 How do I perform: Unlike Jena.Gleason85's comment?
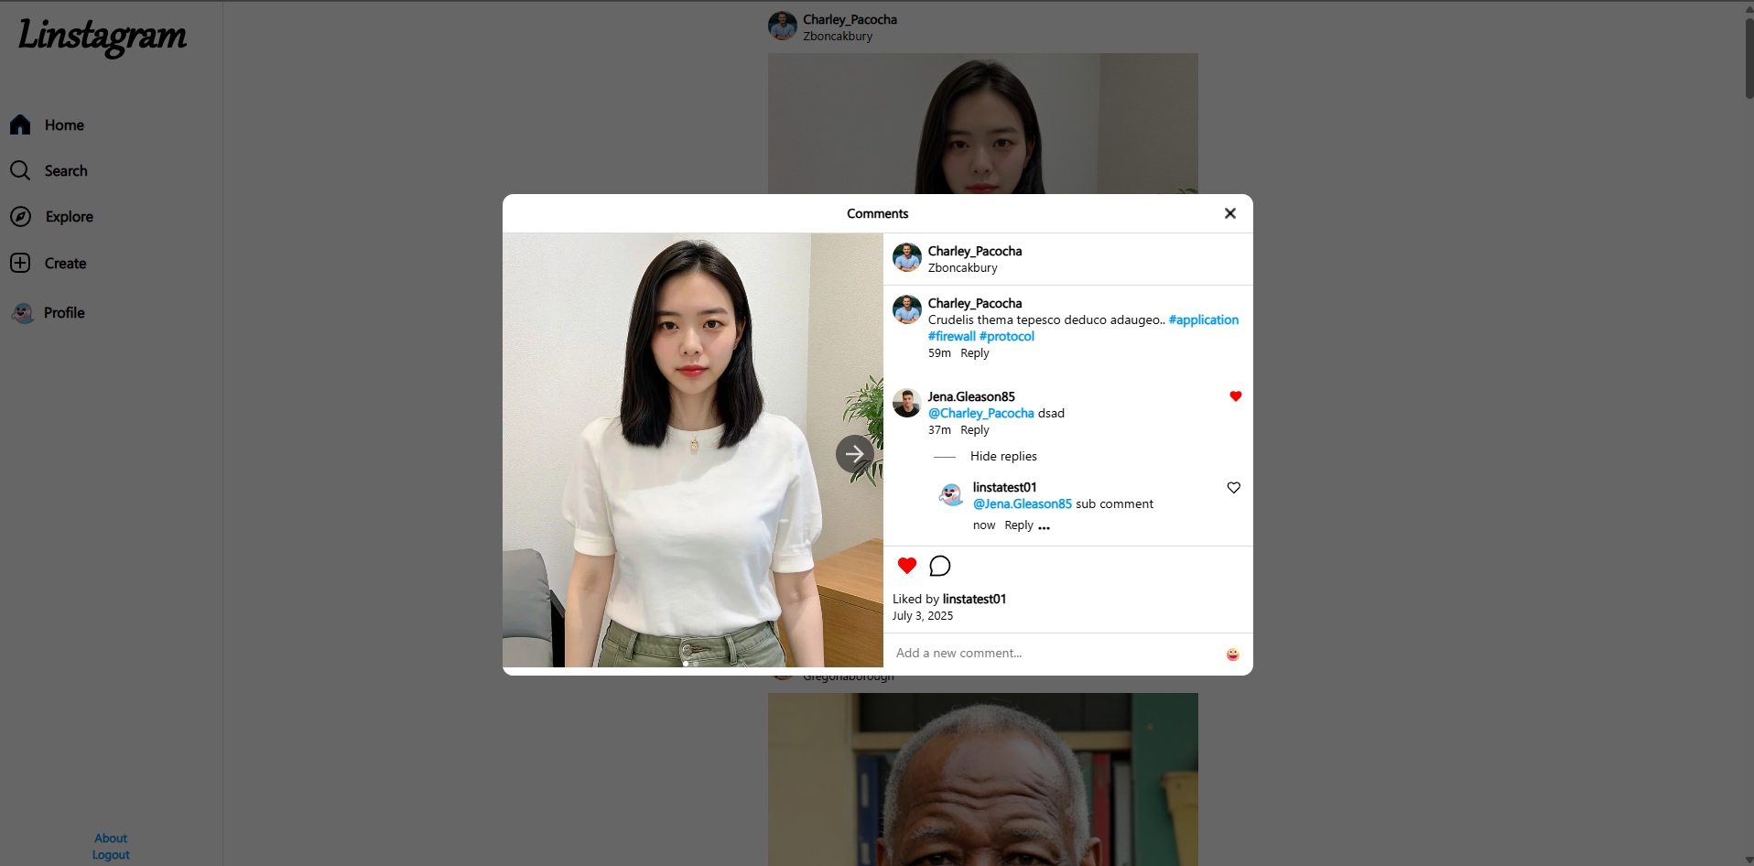(x=1235, y=396)
